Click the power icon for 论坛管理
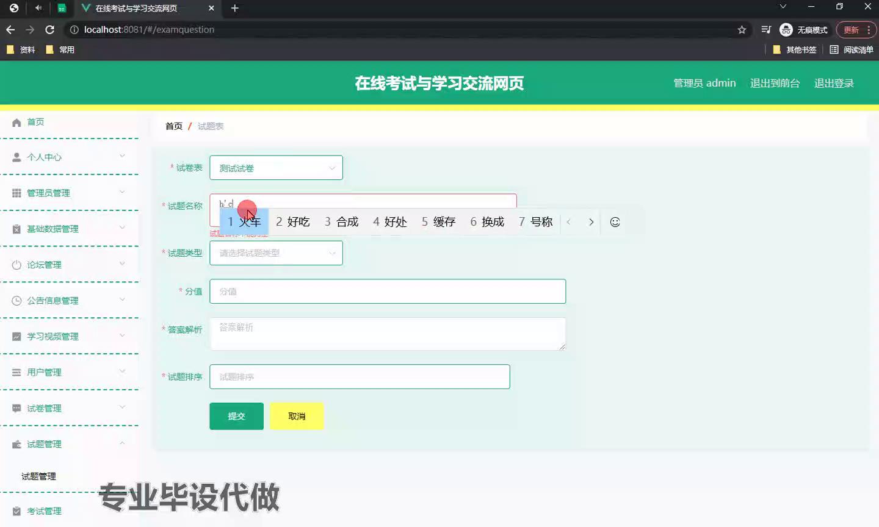The width and height of the screenshot is (879, 527). click(16, 265)
